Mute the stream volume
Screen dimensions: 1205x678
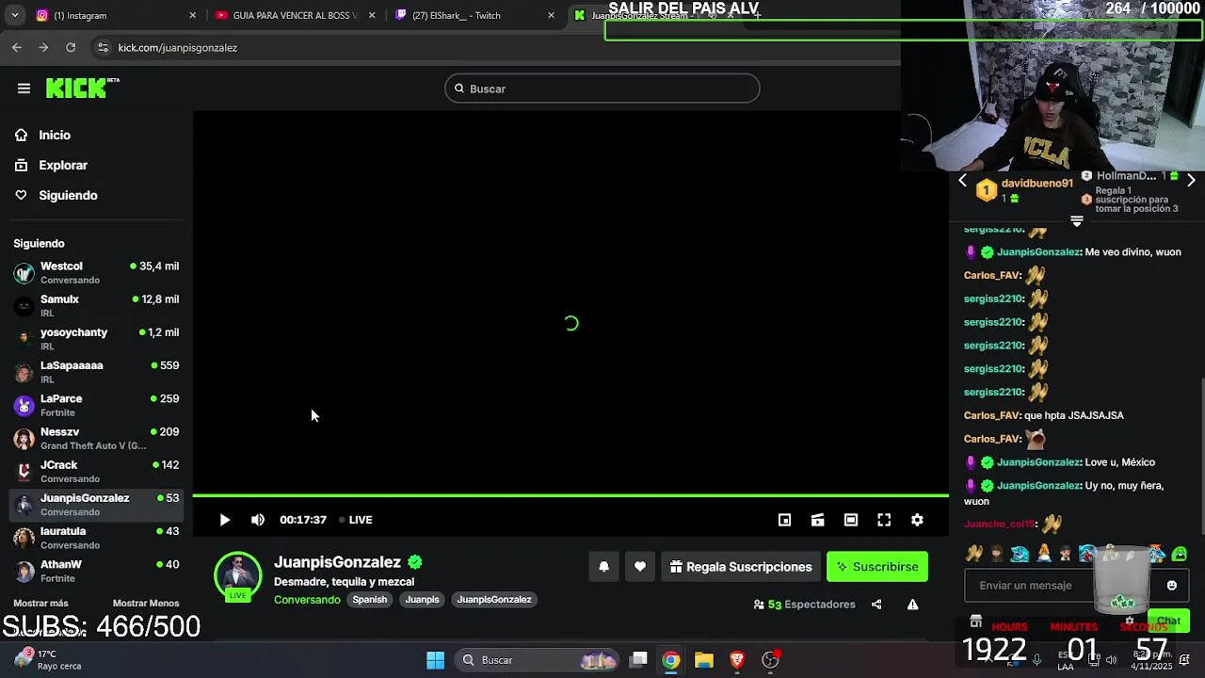tap(258, 520)
